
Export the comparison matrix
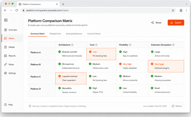[x=176, y=23]
